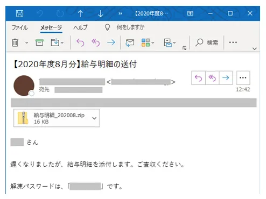Click the zip folder attachment icon
Screen dimensions: 266x199
(x=23, y=118)
